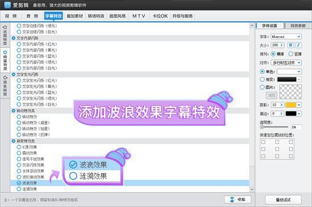Open 渐变 black gradient swatch dropdown
Screen dimensions: 312x207
pyautogui.click(x=289, y=79)
